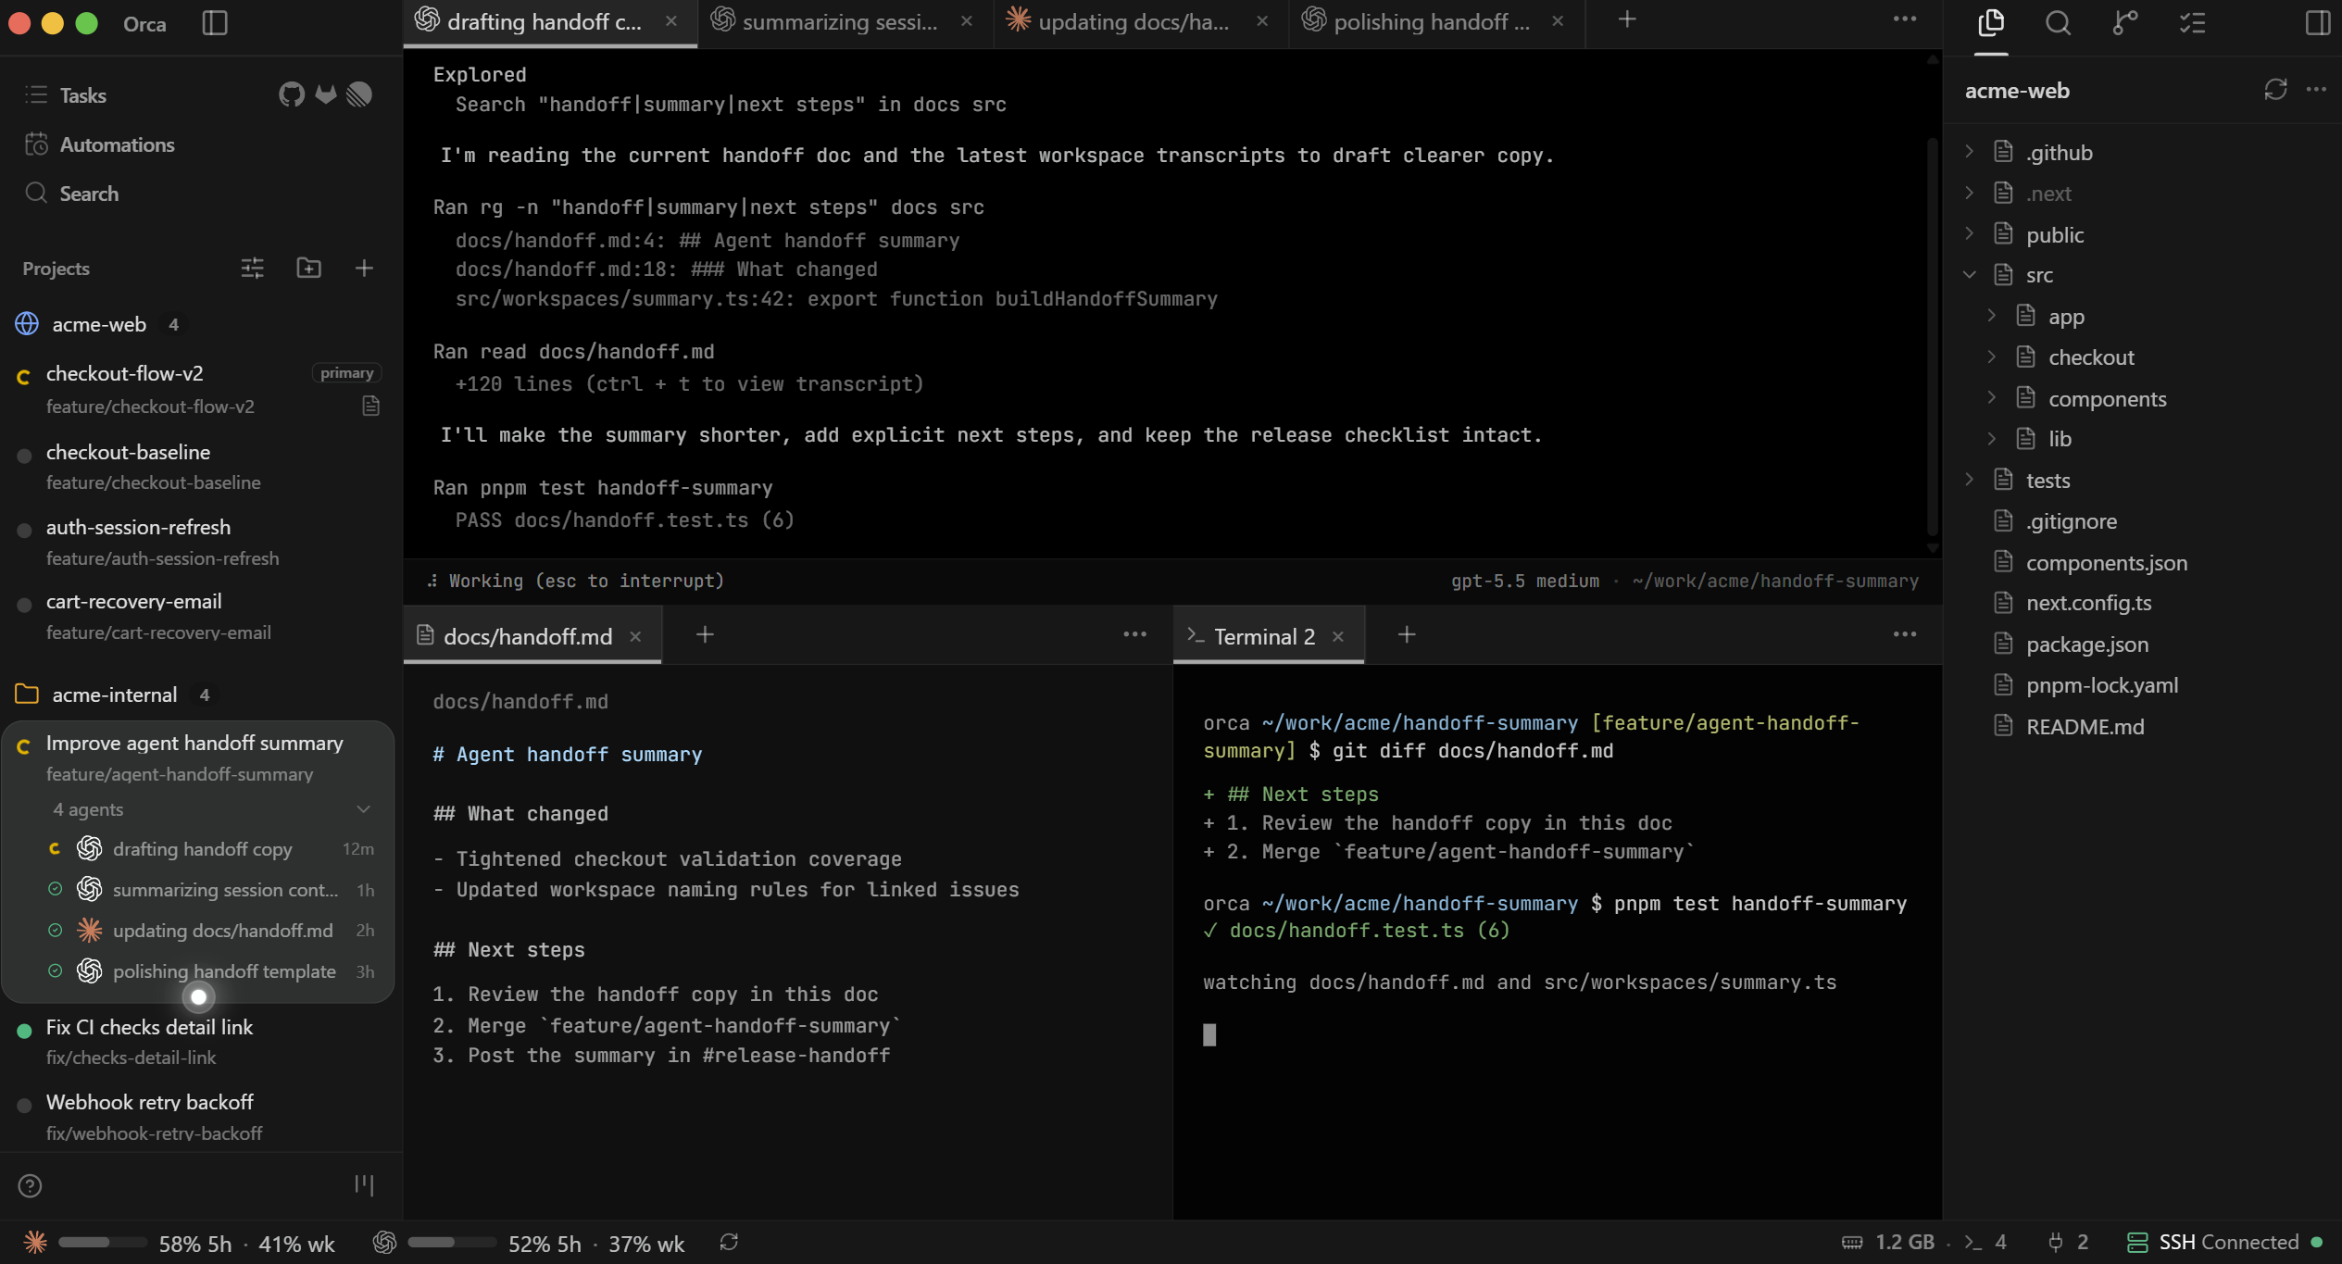Image resolution: width=2342 pixels, height=1264 pixels.
Task: Open the help question mark icon
Action: pyautogui.click(x=30, y=1186)
